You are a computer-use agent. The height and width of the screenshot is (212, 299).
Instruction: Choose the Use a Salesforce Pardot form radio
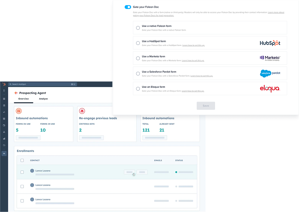138,73
